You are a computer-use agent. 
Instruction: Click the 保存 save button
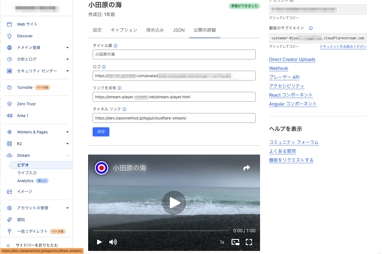[x=101, y=132]
